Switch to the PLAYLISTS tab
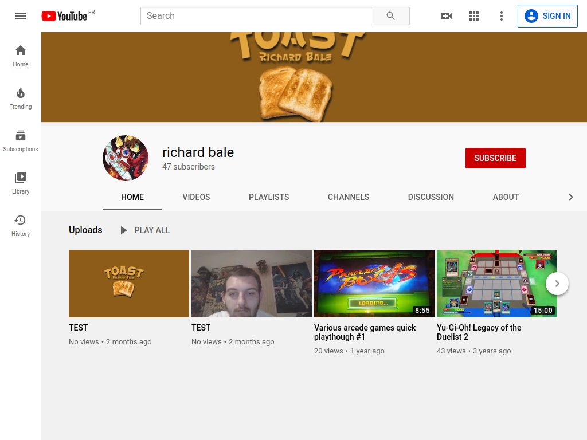Screen dimensions: 587x440 coord(269,197)
